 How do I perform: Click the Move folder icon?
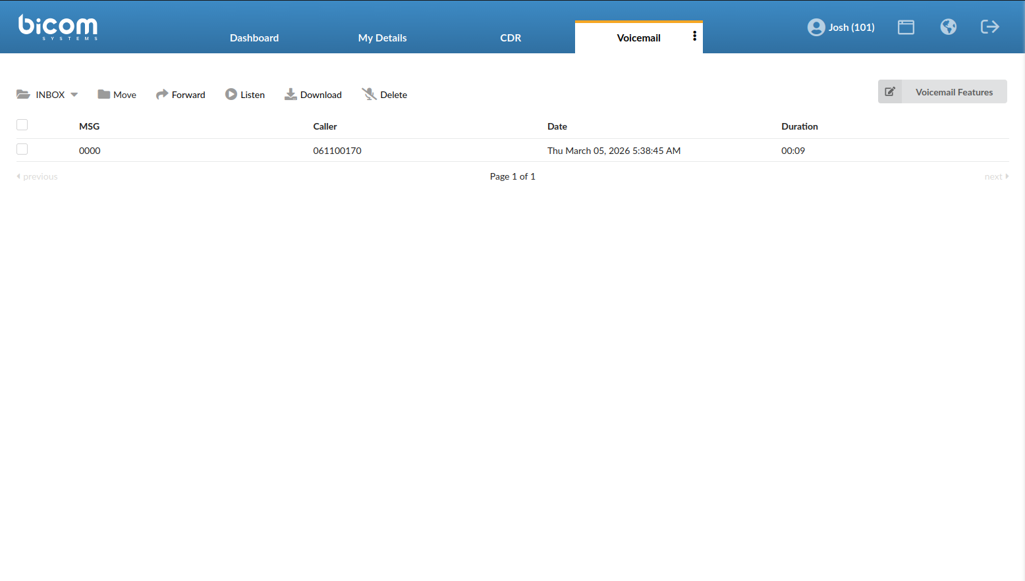(103, 94)
